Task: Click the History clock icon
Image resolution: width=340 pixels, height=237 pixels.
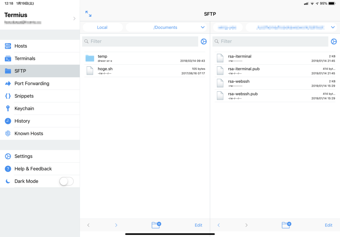Action: pyautogui.click(x=8, y=121)
